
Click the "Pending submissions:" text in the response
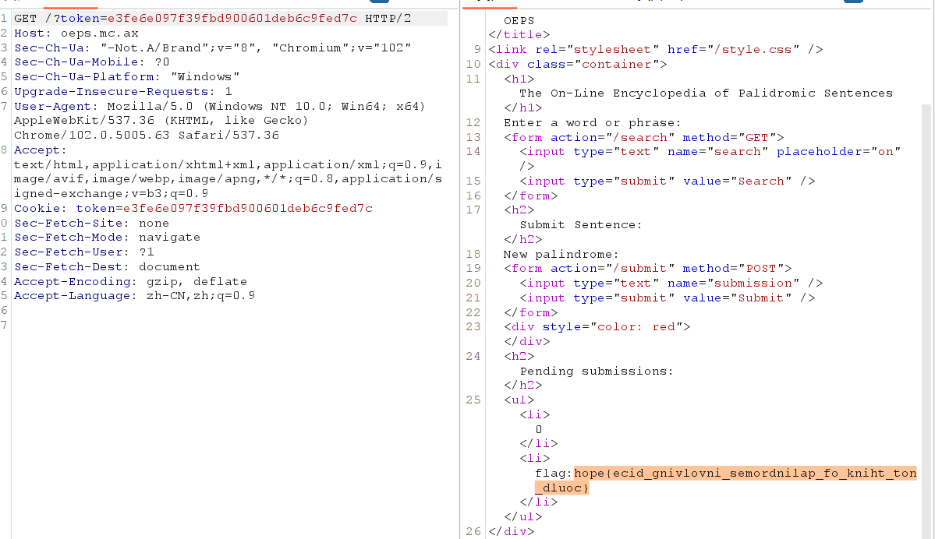[x=596, y=371]
